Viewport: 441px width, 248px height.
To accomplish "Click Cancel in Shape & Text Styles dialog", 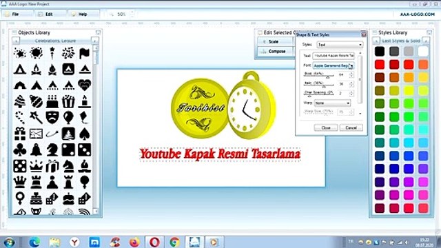I will (x=351, y=127).
